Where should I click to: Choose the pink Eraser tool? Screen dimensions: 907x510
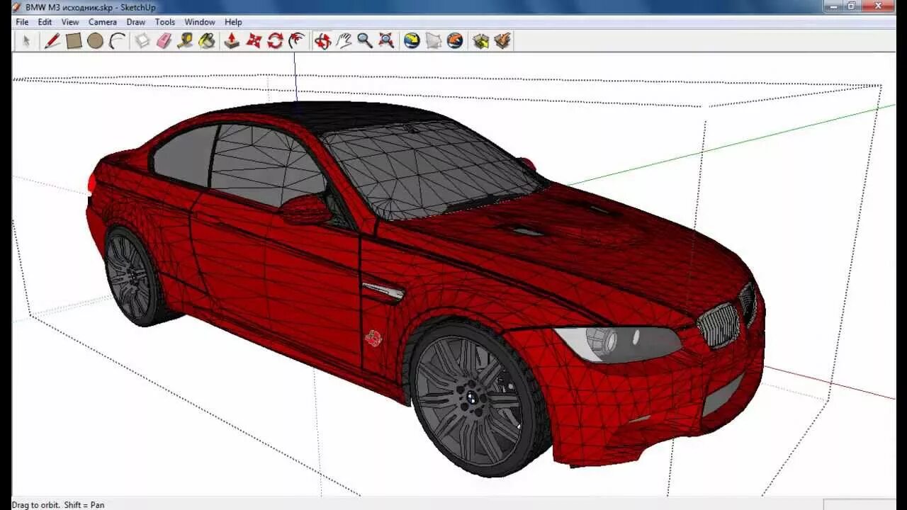click(164, 41)
